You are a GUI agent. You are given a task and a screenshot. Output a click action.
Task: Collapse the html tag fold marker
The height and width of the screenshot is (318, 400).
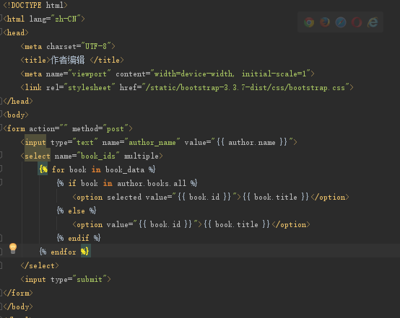coord(1,19)
